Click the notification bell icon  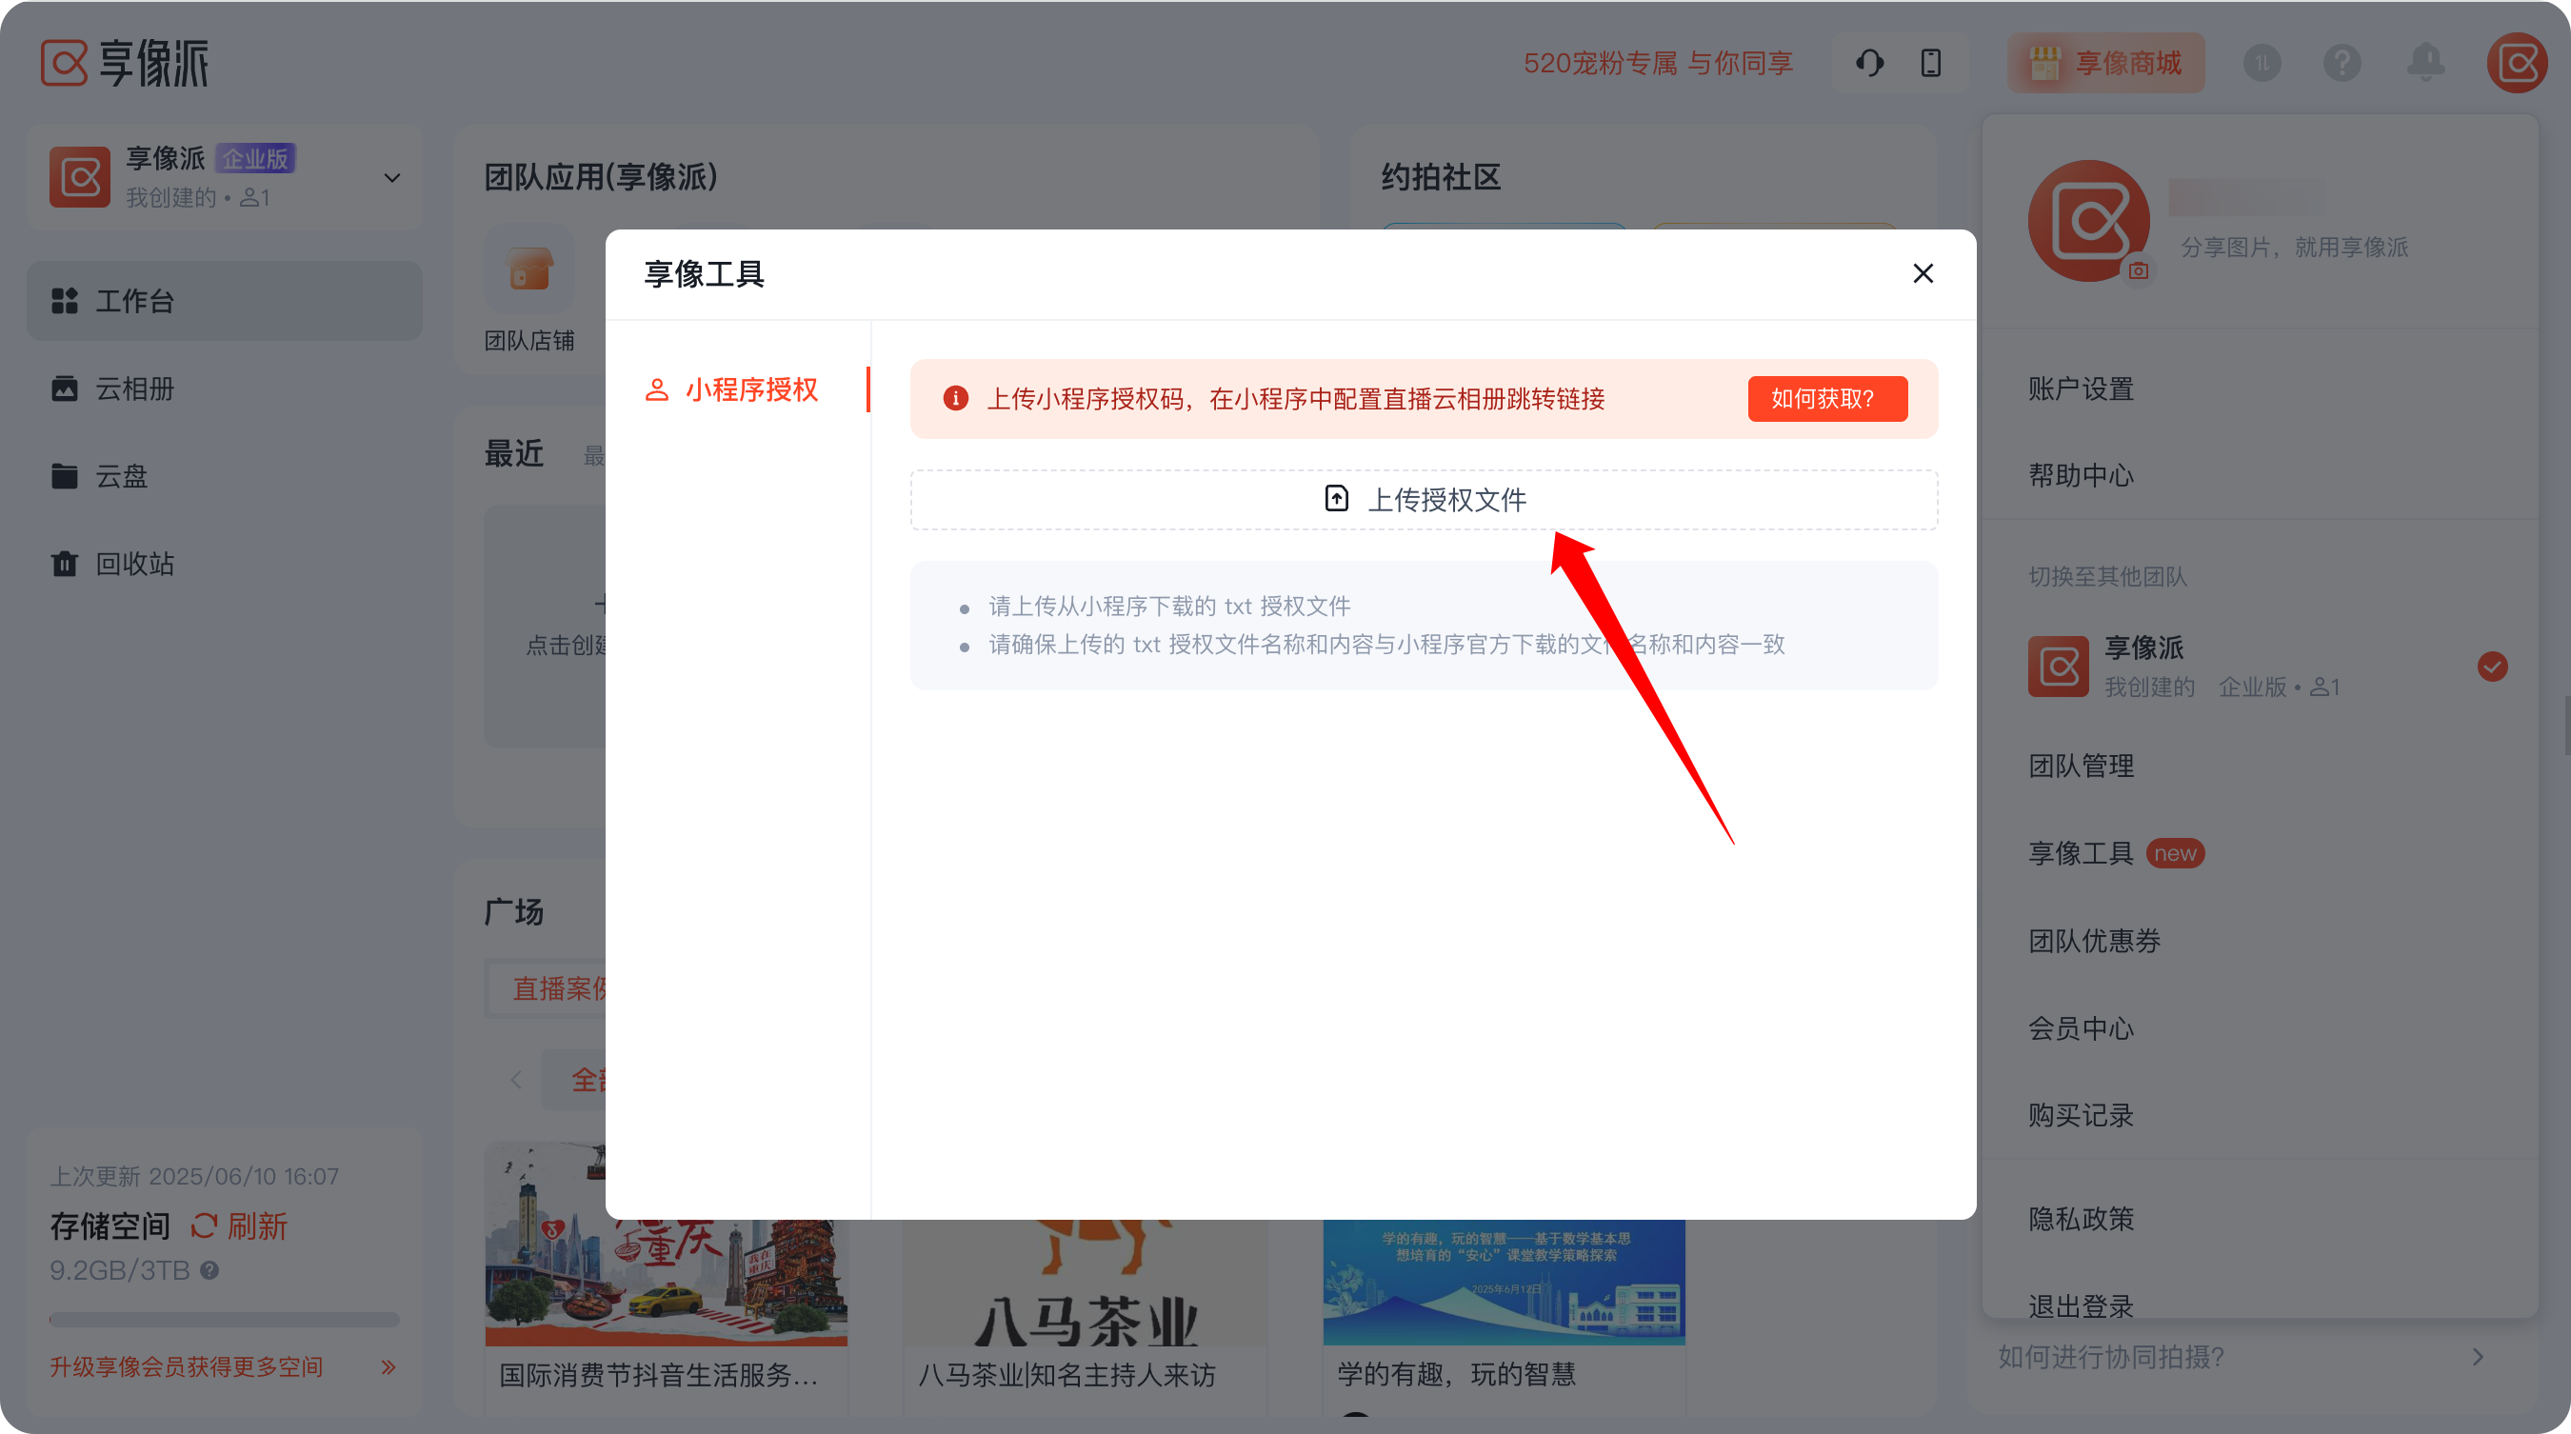coord(2425,63)
